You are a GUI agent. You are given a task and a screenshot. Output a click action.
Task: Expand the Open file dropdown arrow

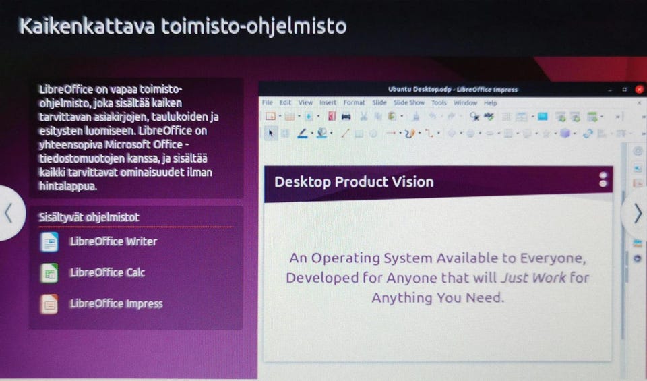pos(299,117)
